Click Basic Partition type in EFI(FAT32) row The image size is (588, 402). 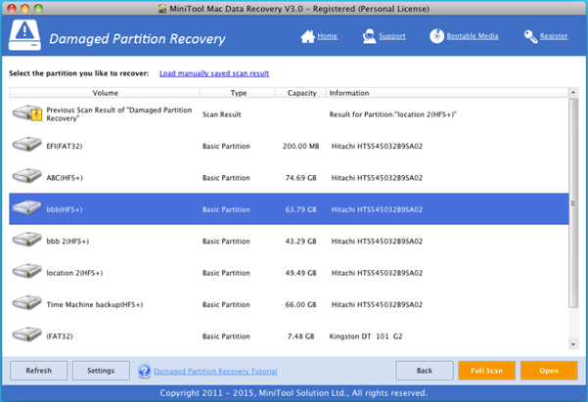[x=226, y=147]
